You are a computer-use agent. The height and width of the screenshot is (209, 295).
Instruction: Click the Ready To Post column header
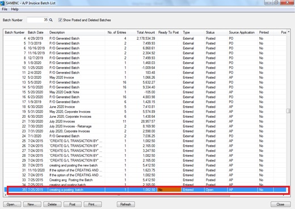pos(168,32)
